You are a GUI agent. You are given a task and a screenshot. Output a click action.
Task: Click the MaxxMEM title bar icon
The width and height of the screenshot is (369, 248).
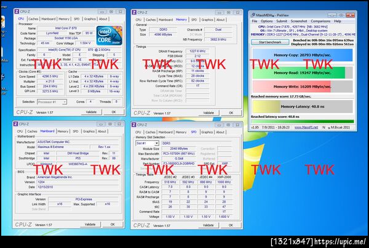253,15
